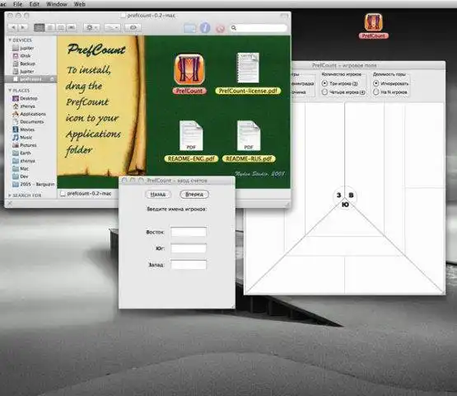This screenshot has height=396, width=457.
Task: Click the З В Ю circle on game field
Action: coord(345,198)
